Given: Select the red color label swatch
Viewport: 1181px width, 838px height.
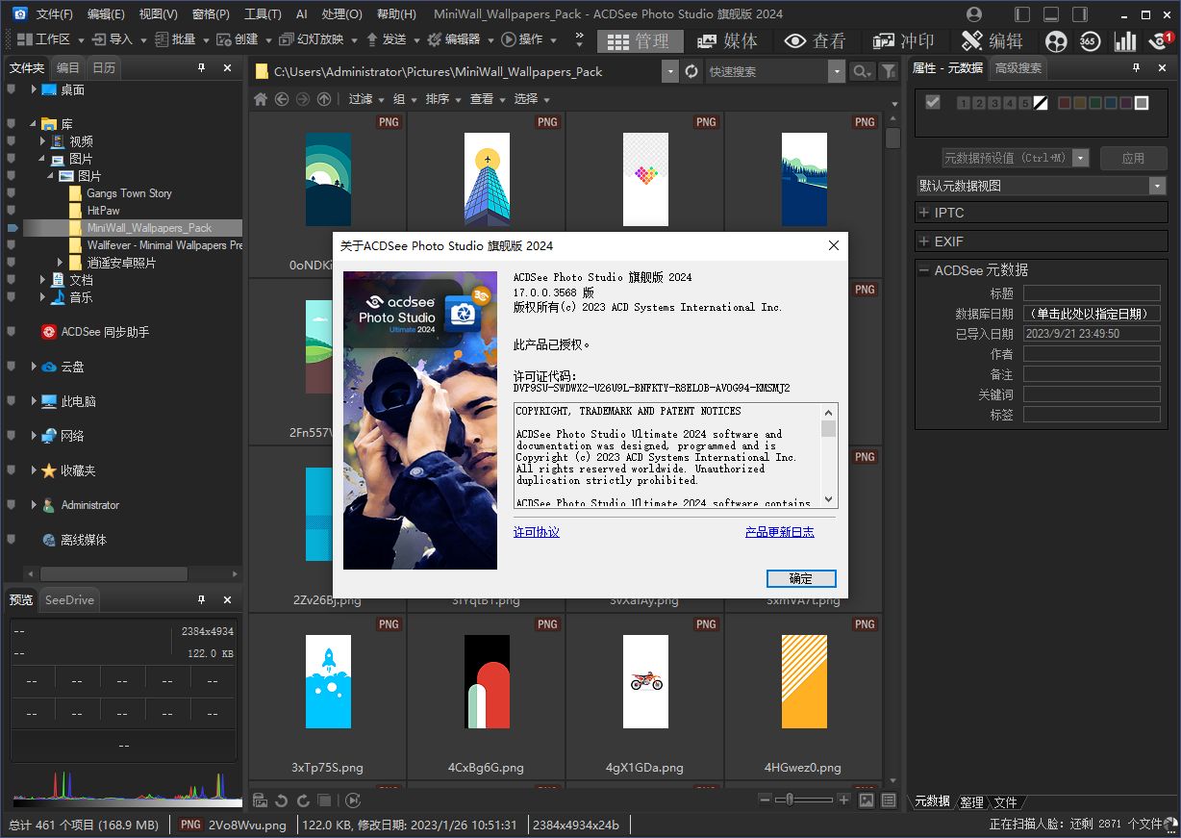Looking at the screenshot, I should coord(1065,103).
